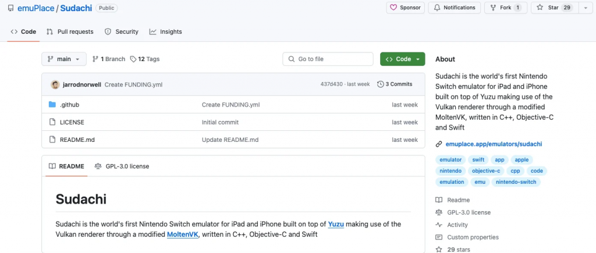The height and width of the screenshot is (253, 596).
Task: Select the README tab
Action: coord(66,166)
